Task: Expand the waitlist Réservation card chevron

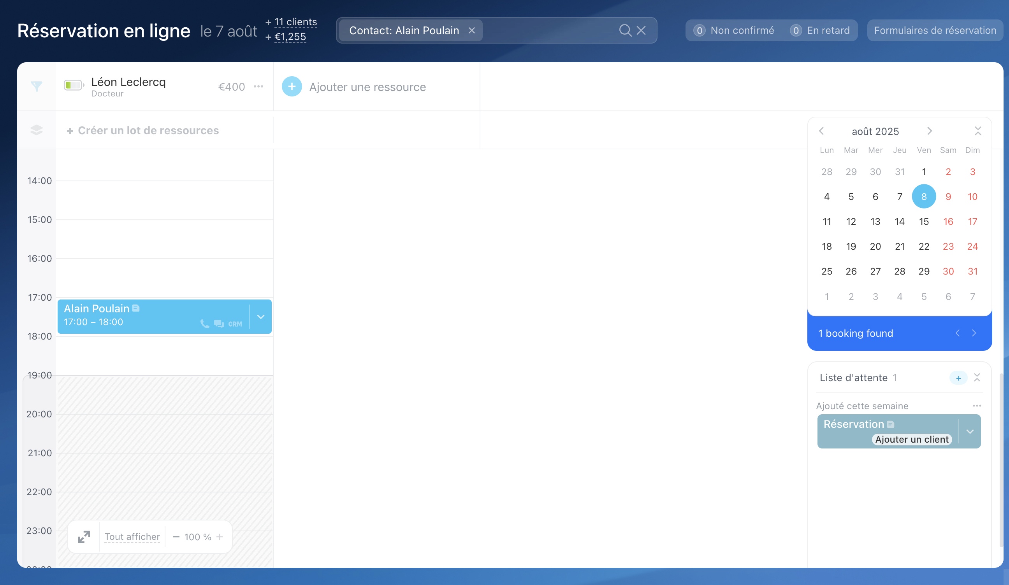Action: click(x=970, y=432)
